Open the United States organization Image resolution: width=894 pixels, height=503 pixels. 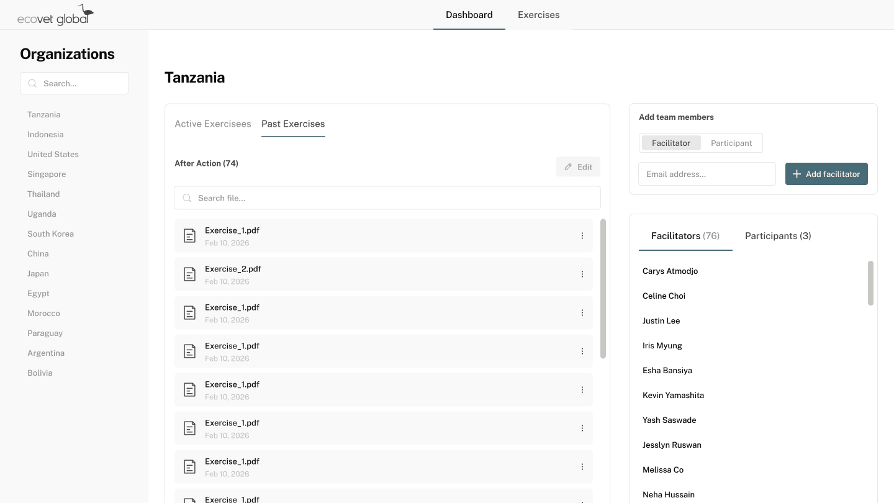[x=53, y=155]
